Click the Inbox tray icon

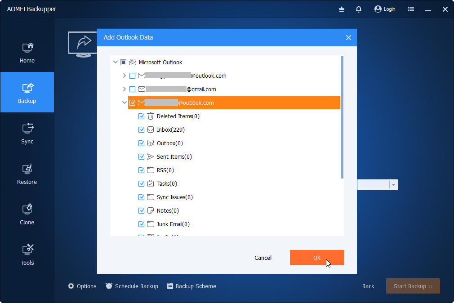(150, 129)
